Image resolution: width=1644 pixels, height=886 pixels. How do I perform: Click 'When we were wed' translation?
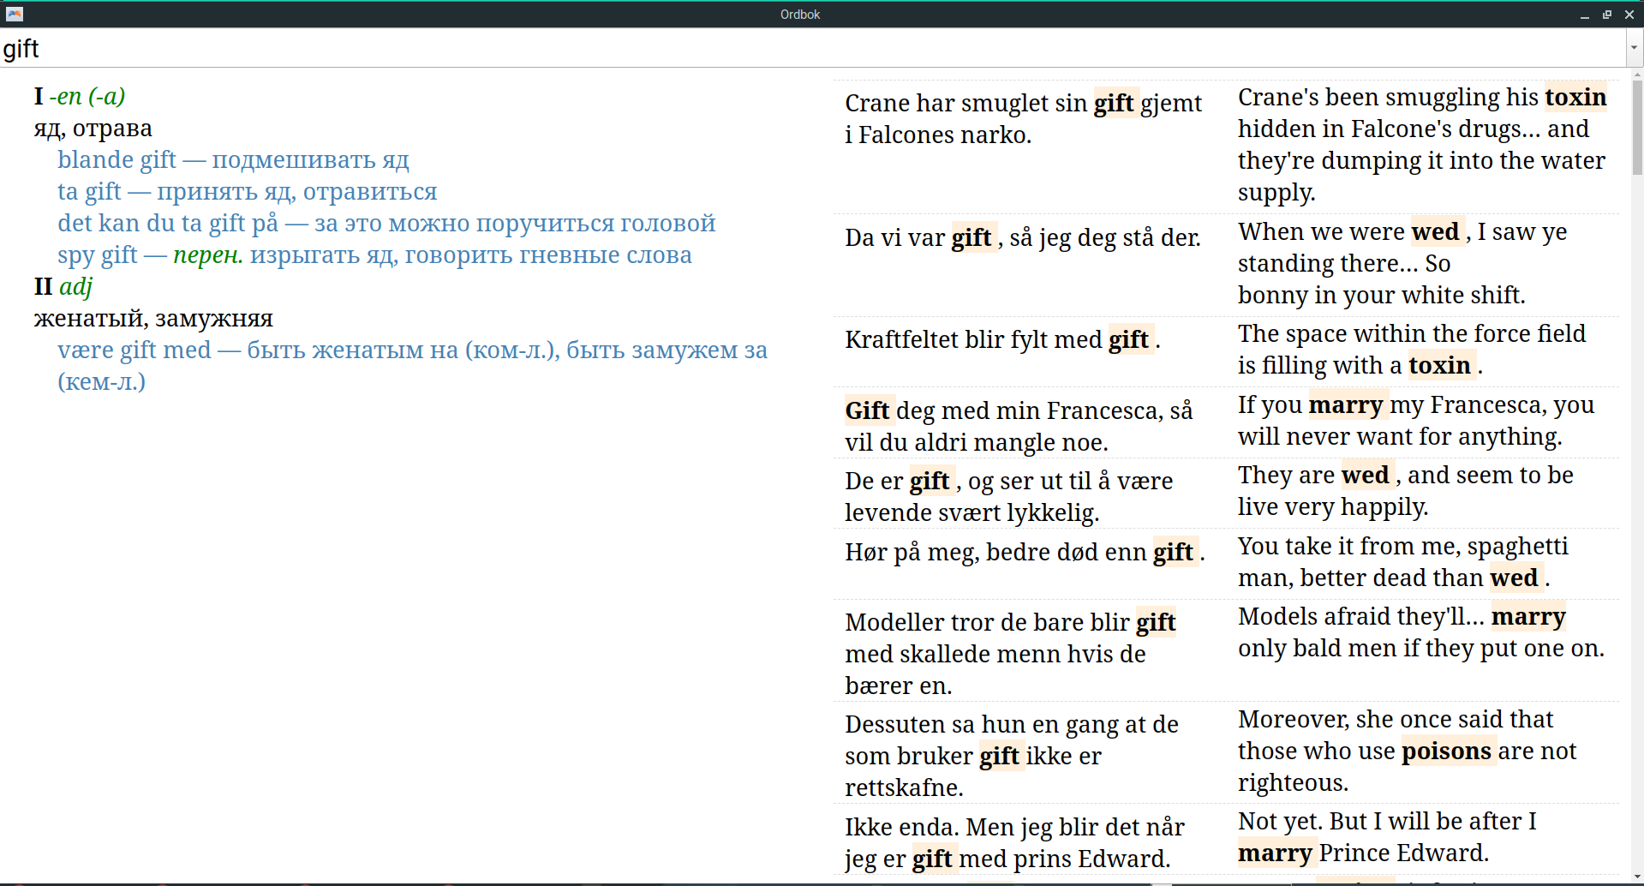[x=1402, y=263]
